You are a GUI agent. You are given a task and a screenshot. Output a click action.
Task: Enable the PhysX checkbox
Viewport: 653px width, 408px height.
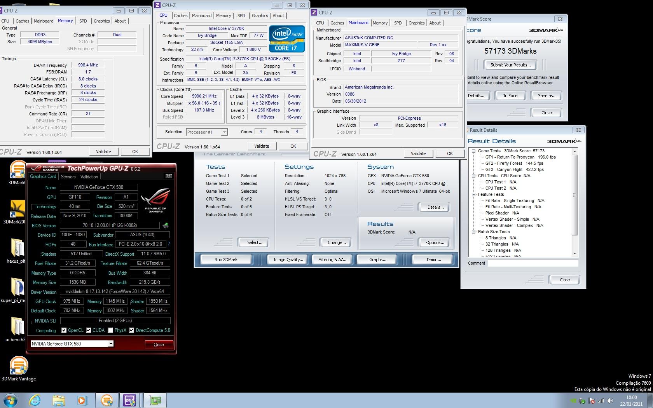(110, 330)
